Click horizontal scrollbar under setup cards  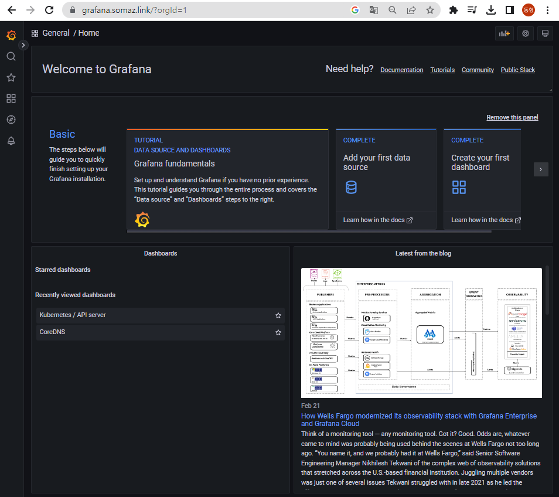click(309, 232)
